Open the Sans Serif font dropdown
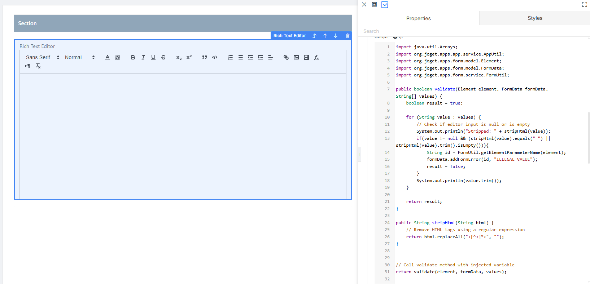The width and height of the screenshot is (590, 284). (x=42, y=57)
